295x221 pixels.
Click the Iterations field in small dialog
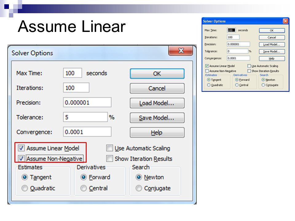(233, 37)
